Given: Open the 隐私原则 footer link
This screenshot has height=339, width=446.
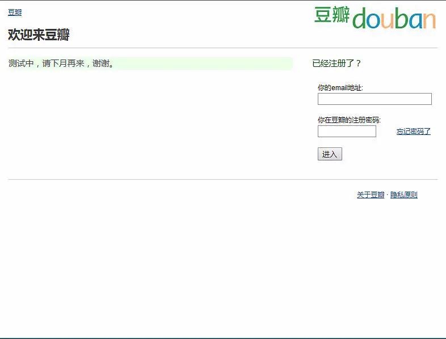Looking at the screenshot, I should click(403, 194).
